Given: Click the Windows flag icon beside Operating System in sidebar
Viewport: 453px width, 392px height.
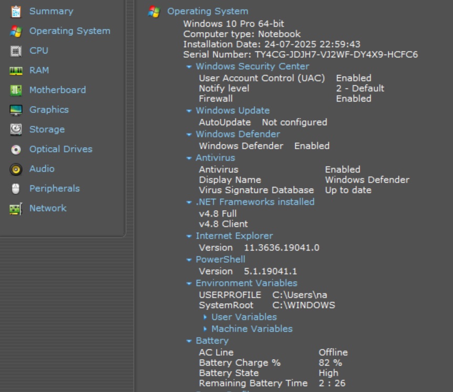Looking at the screenshot, I should point(16,31).
